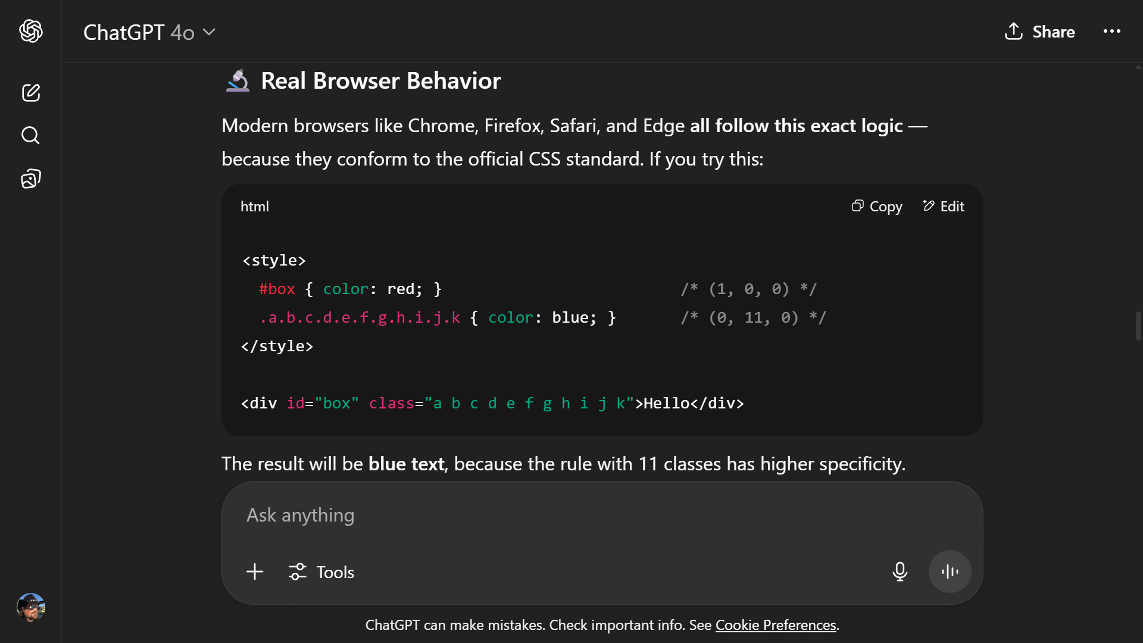Edit the html code block
The image size is (1143, 643).
pyautogui.click(x=944, y=207)
